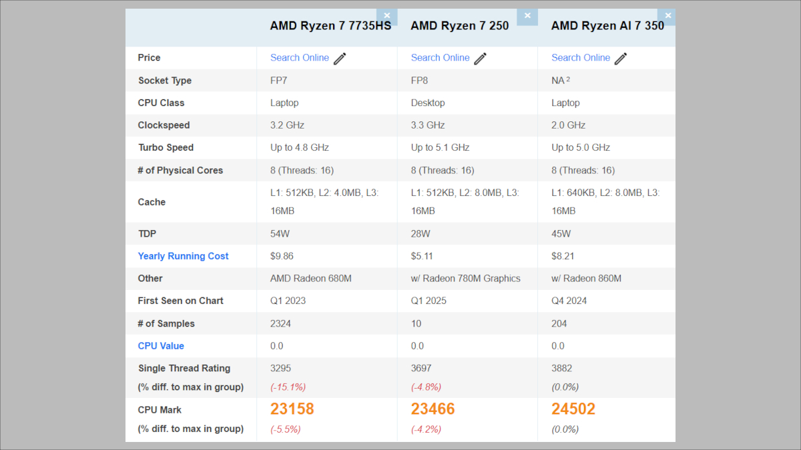Viewport: 801px width, 450px height.
Task: Edit the price of AMD Ryzen 7 7735HS
Action: coord(340,58)
